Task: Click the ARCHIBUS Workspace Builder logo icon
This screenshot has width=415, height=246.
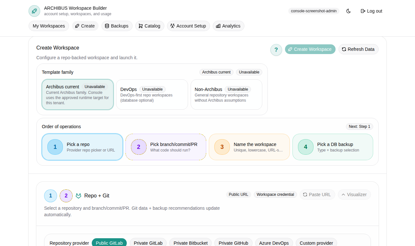Action: [x=34, y=11]
